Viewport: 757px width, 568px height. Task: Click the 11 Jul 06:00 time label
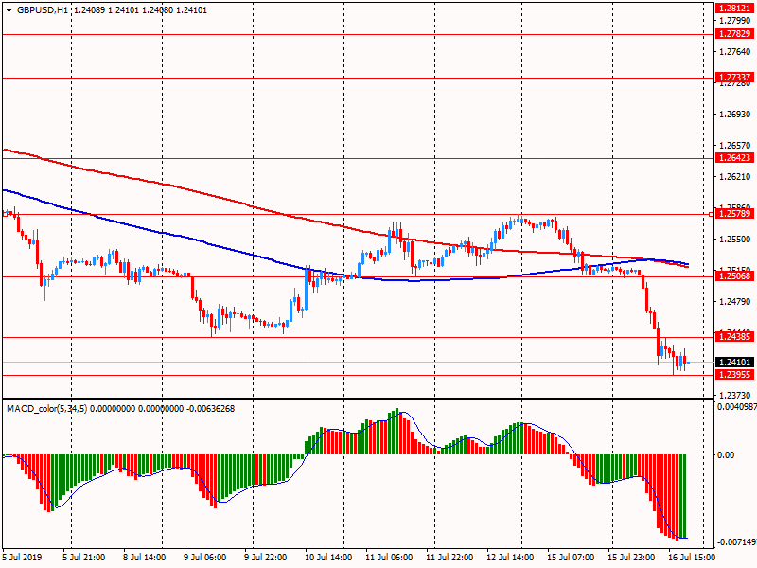pos(389,558)
